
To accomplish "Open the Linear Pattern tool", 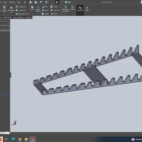I will coord(38,9).
